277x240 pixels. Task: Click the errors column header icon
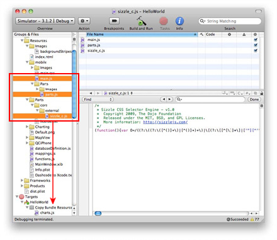coord(229,34)
